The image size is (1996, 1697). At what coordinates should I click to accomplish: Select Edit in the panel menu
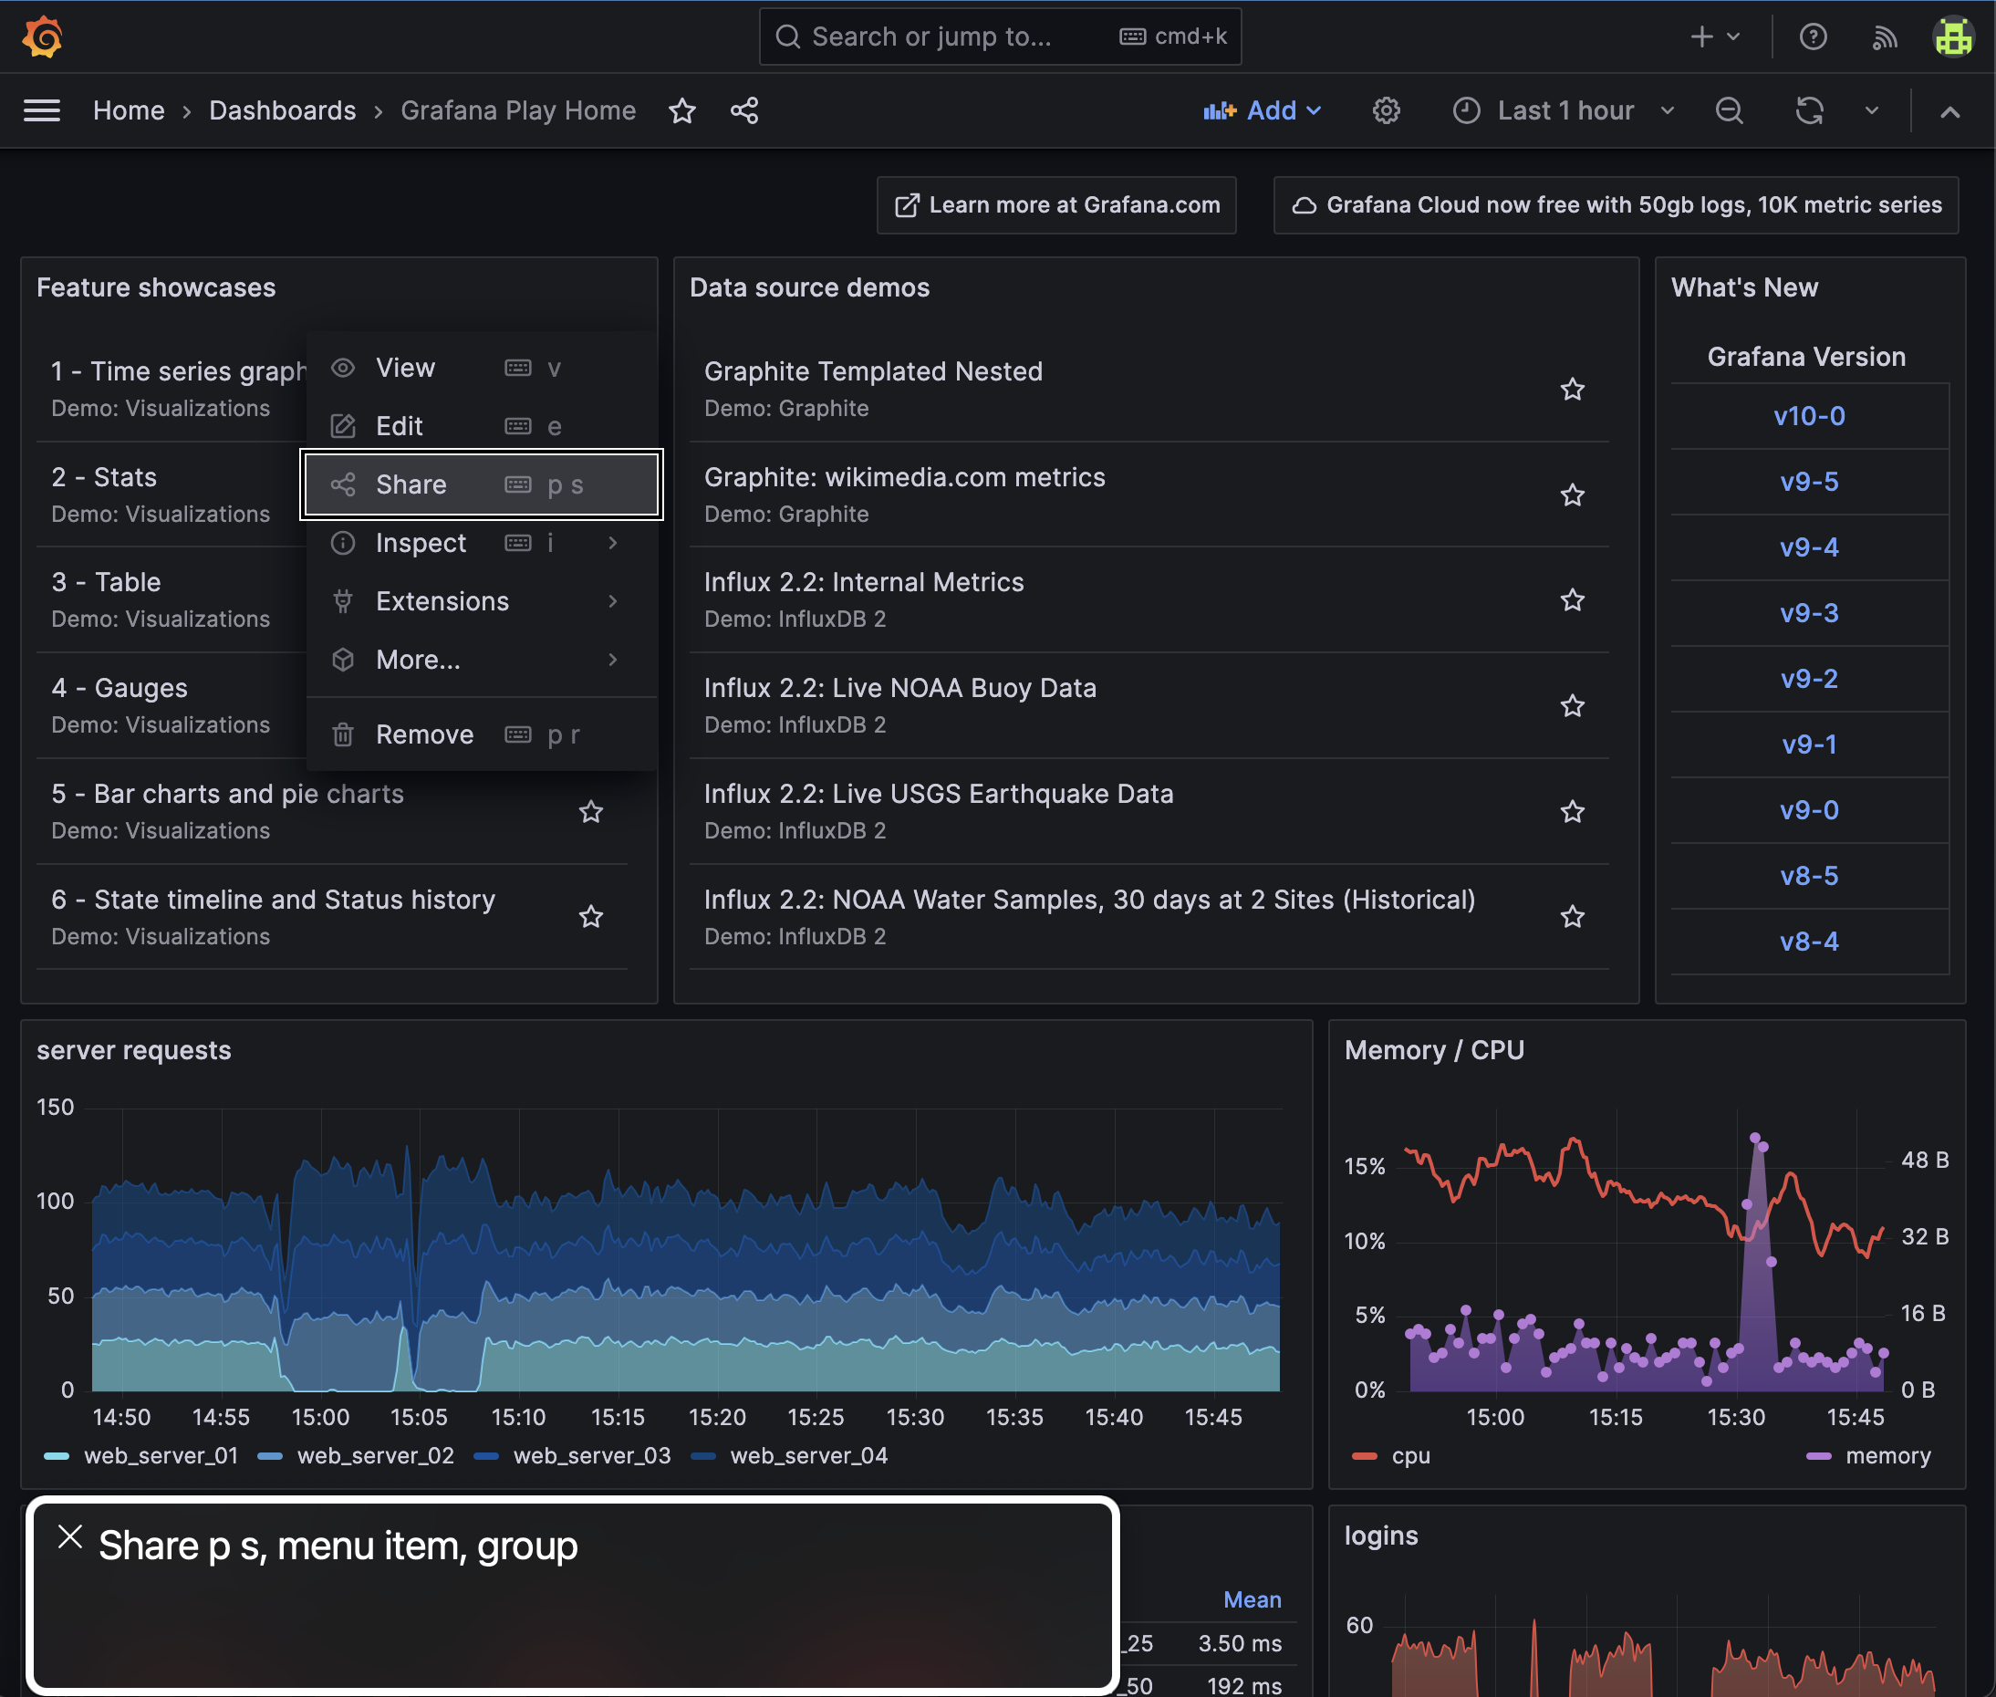coord(400,425)
